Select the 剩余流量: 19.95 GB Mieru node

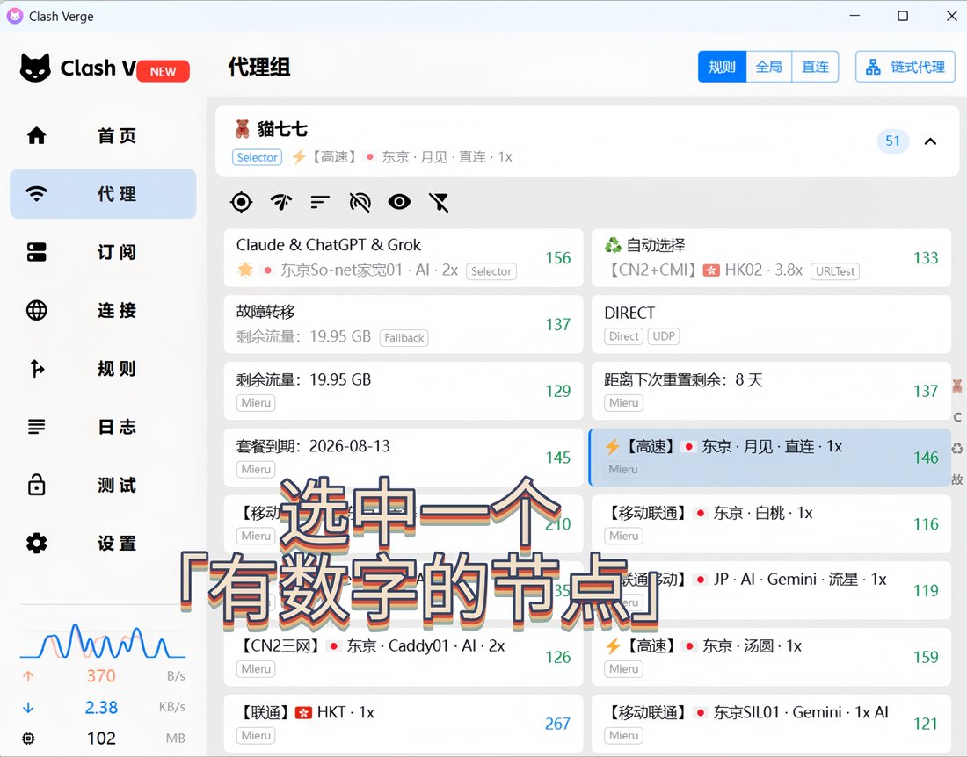(x=404, y=391)
